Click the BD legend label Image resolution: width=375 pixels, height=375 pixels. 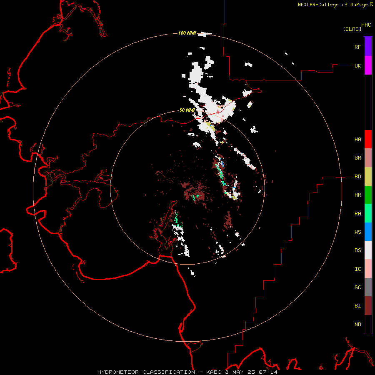tap(357, 177)
